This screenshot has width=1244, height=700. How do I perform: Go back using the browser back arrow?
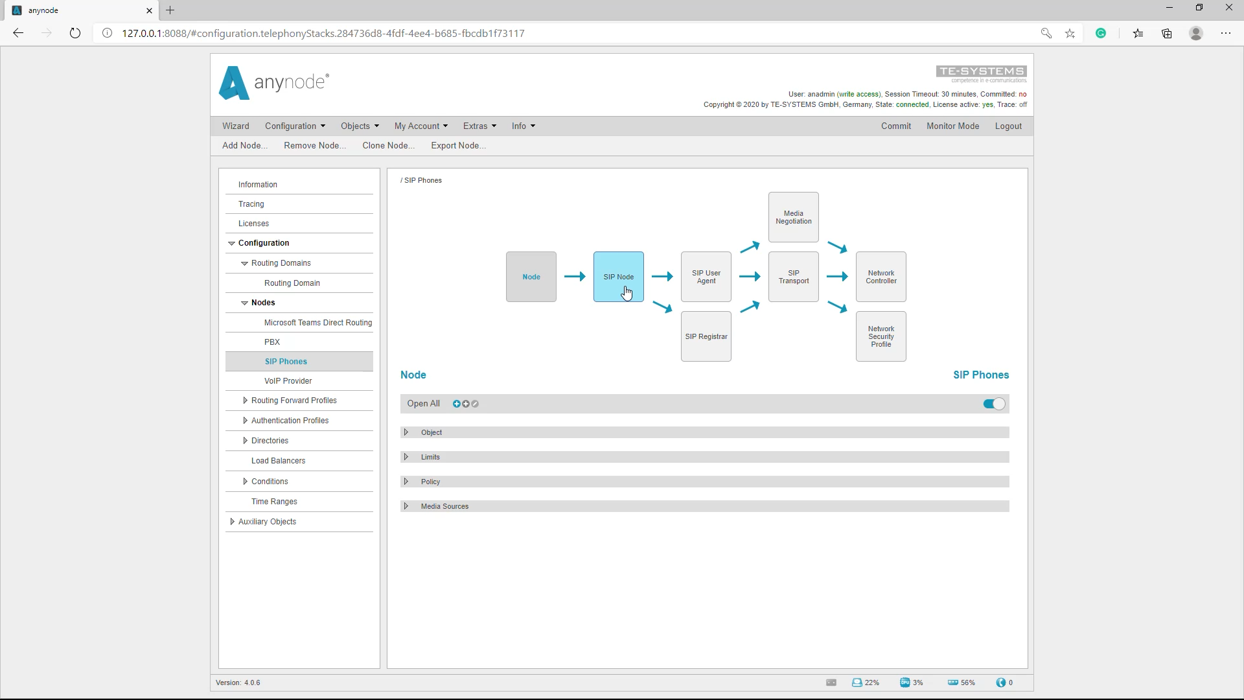point(18,33)
